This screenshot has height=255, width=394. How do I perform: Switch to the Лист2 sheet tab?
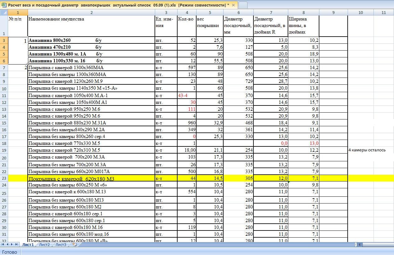(x=44, y=245)
